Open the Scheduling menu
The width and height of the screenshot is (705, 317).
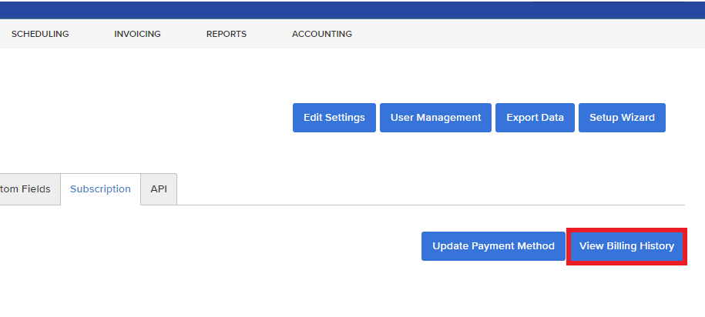[x=40, y=34]
